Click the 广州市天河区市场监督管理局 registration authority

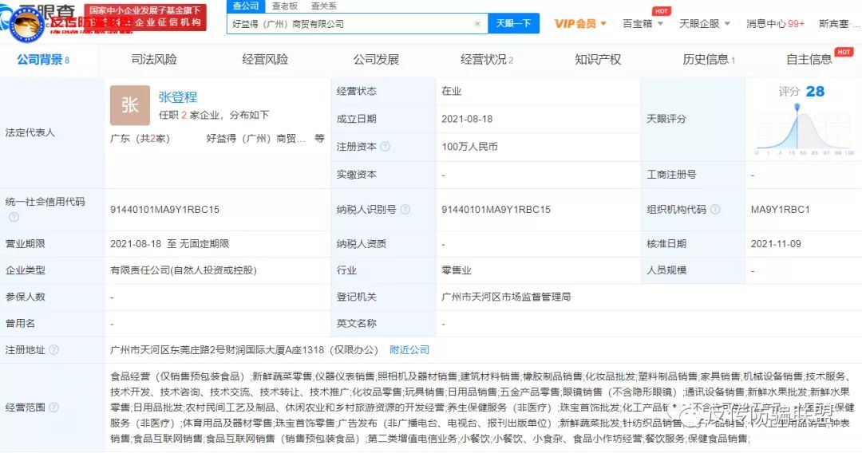506,297
